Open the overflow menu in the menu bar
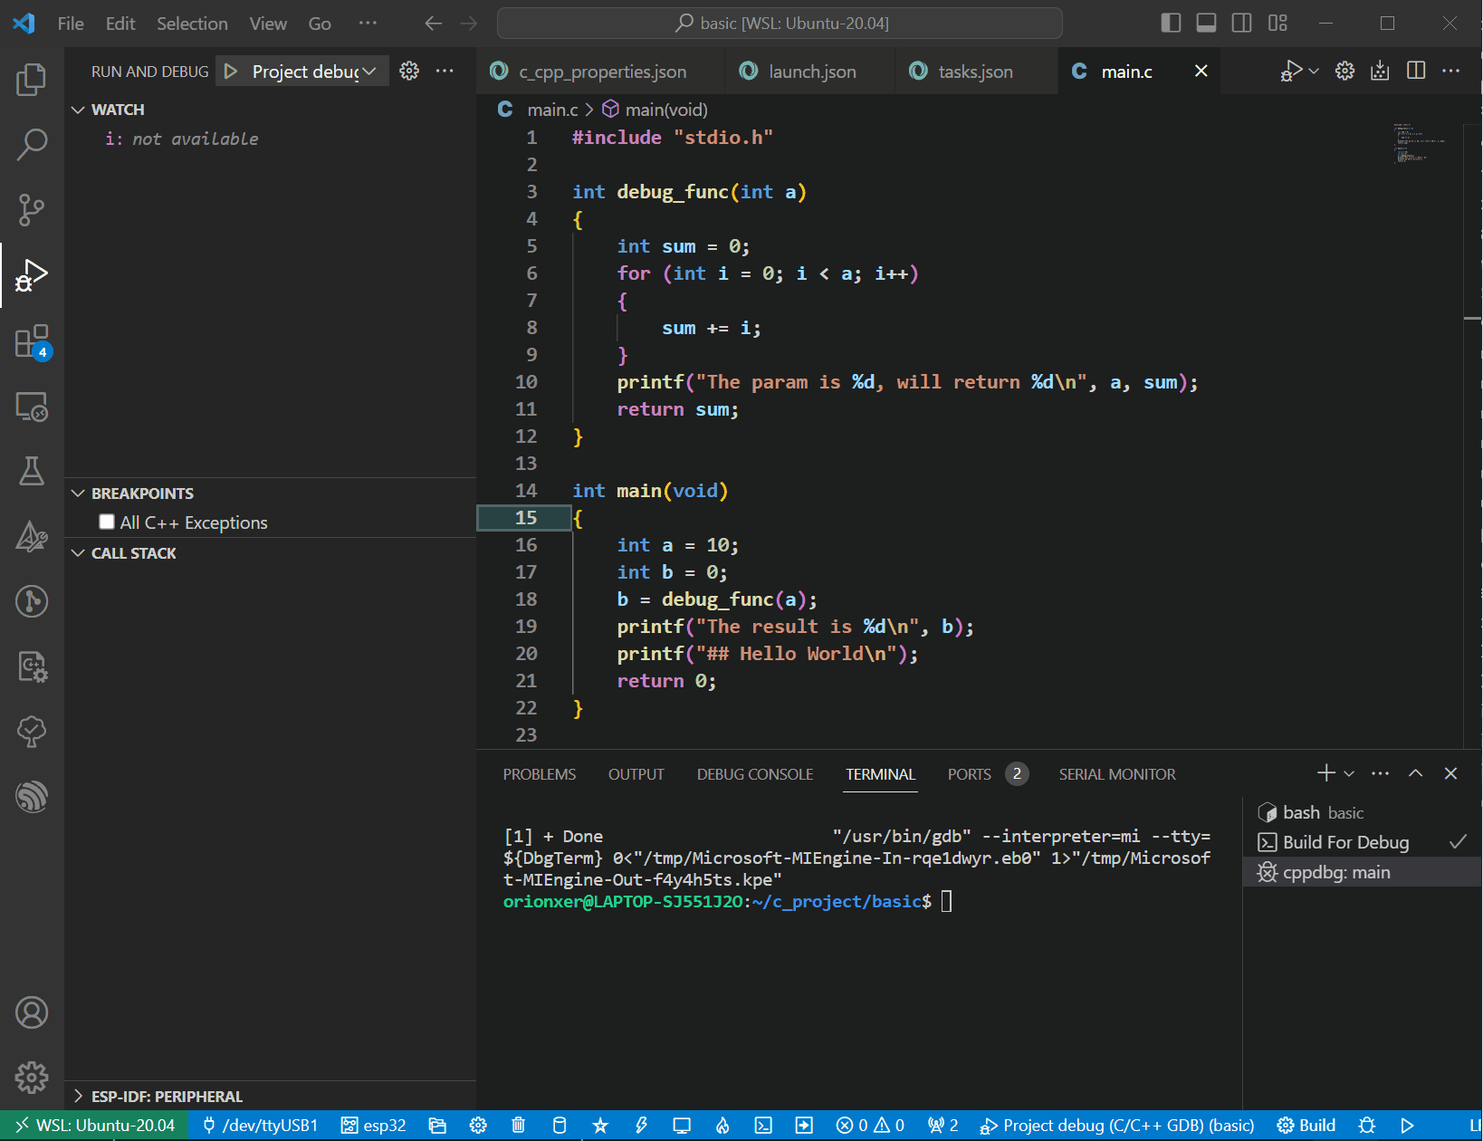The width and height of the screenshot is (1483, 1141). (x=368, y=24)
